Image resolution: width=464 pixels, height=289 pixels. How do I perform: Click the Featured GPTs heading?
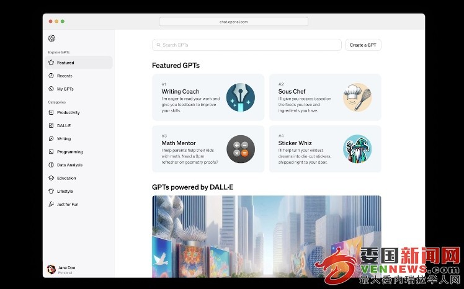click(176, 65)
